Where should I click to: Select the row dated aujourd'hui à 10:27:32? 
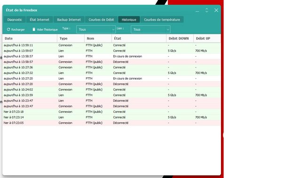point(111,73)
